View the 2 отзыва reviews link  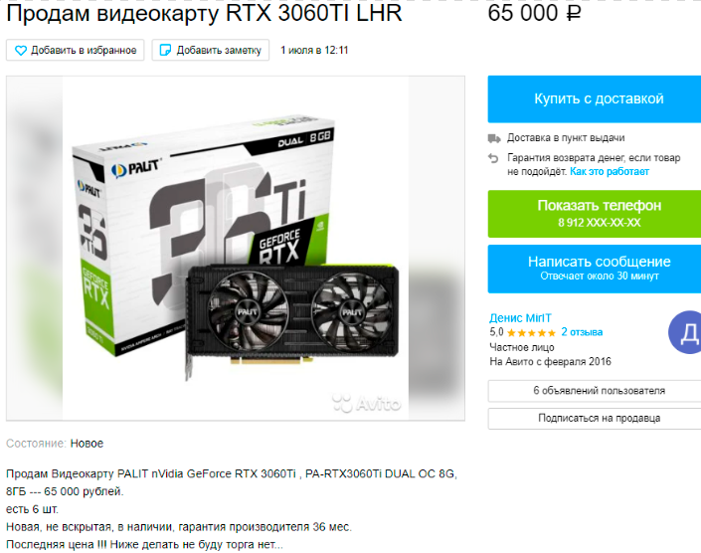(x=582, y=332)
